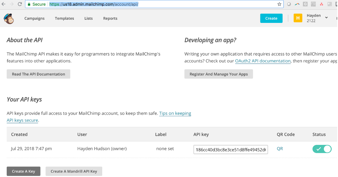Click the 'none set' label cell
The width and height of the screenshot is (338, 177).
pyautogui.click(x=165, y=148)
